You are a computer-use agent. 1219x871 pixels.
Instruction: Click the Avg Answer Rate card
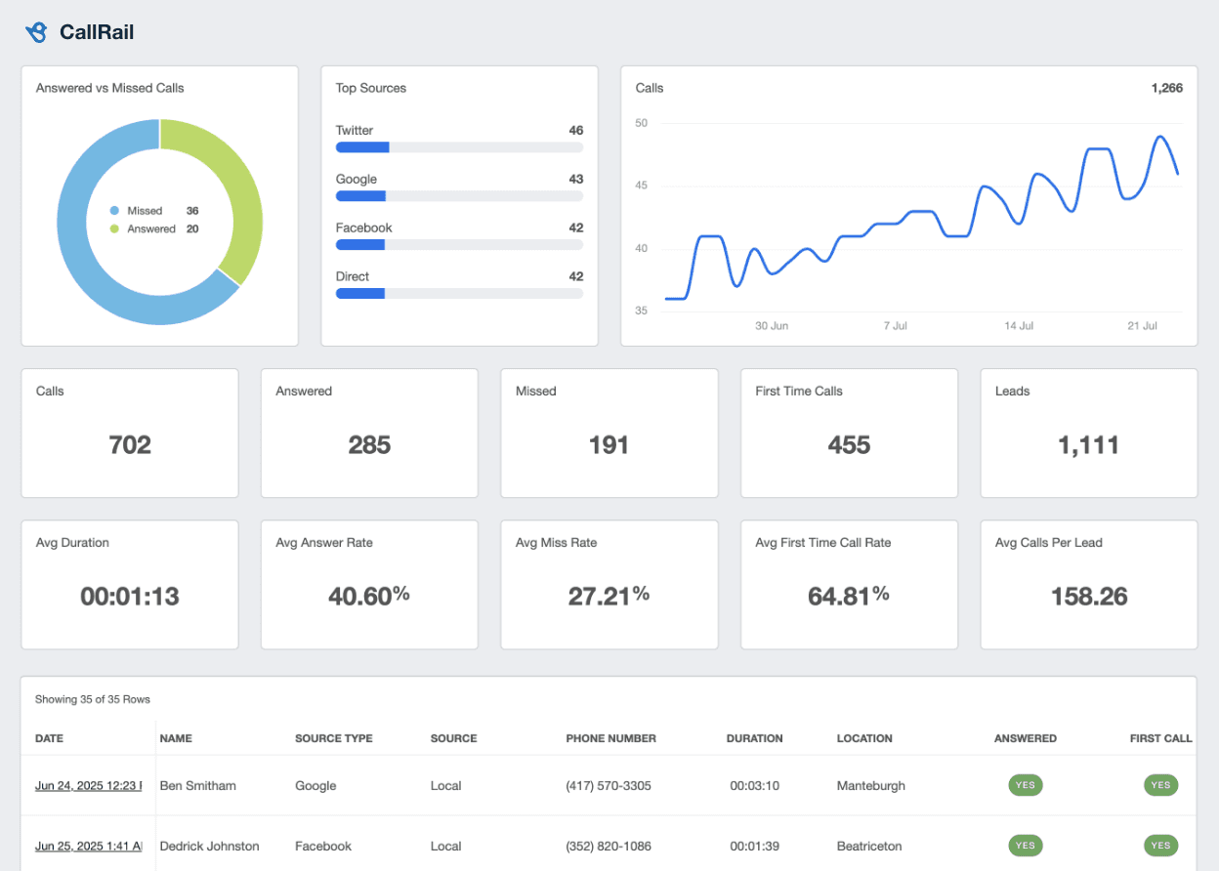[x=369, y=584]
